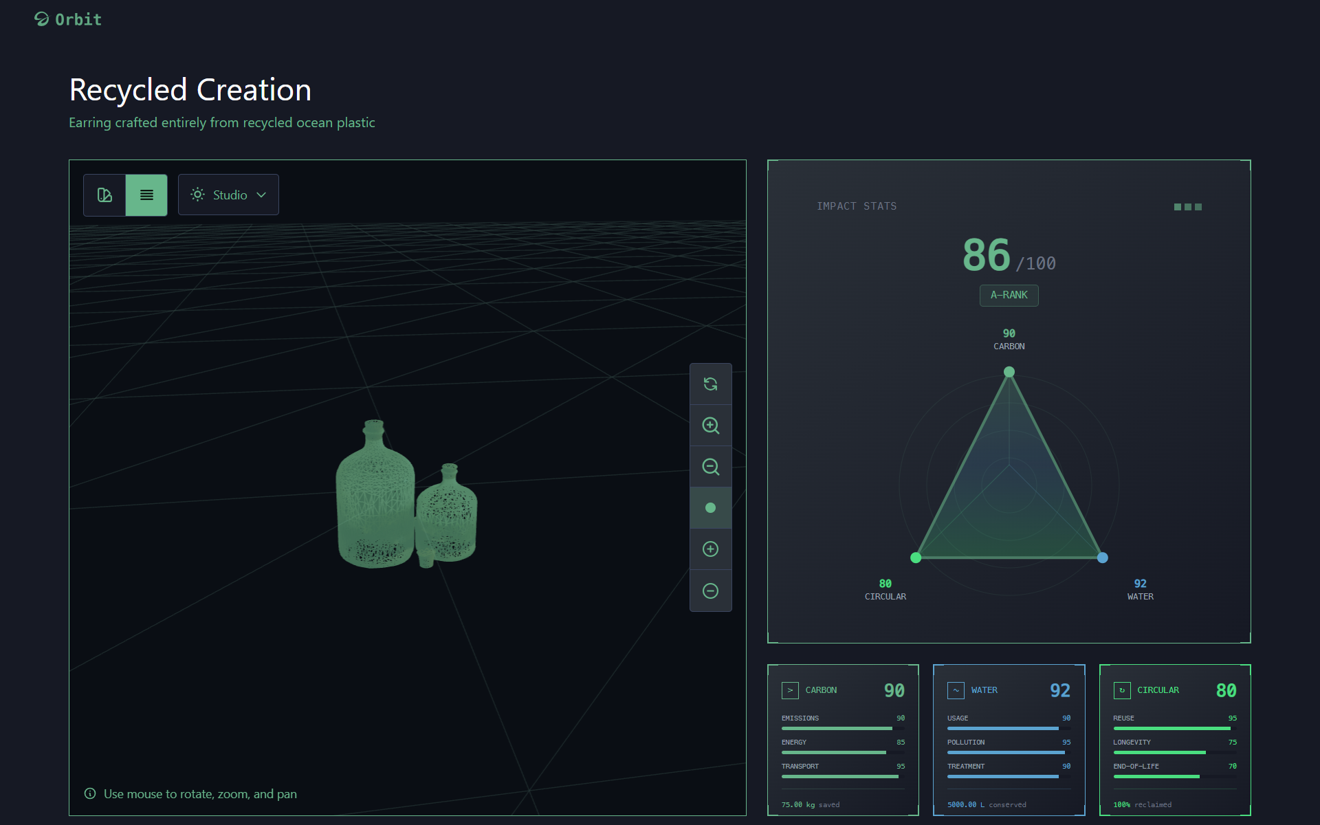Zoom out with the magnifier minus

tap(710, 467)
